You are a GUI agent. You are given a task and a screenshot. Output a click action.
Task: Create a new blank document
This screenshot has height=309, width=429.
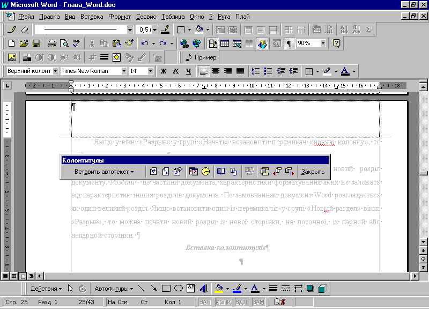pos(11,43)
